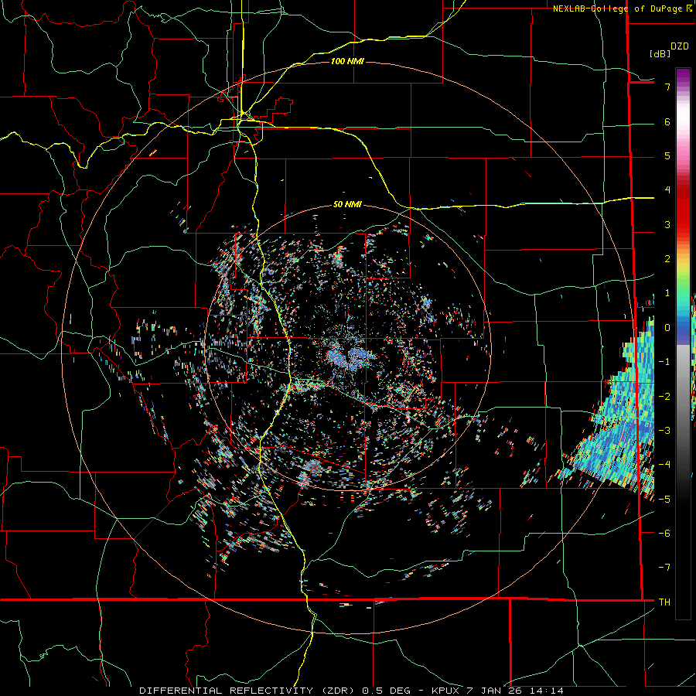Click the -2 value on the color scale
Viewport: 696px width, 696px height.
coord(664,396)
